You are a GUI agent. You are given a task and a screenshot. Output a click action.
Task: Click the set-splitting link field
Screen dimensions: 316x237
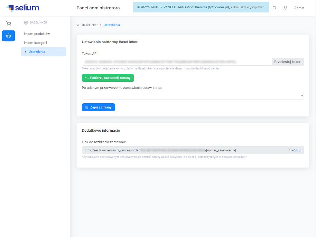pyautogui.click(x=184, y=150)
